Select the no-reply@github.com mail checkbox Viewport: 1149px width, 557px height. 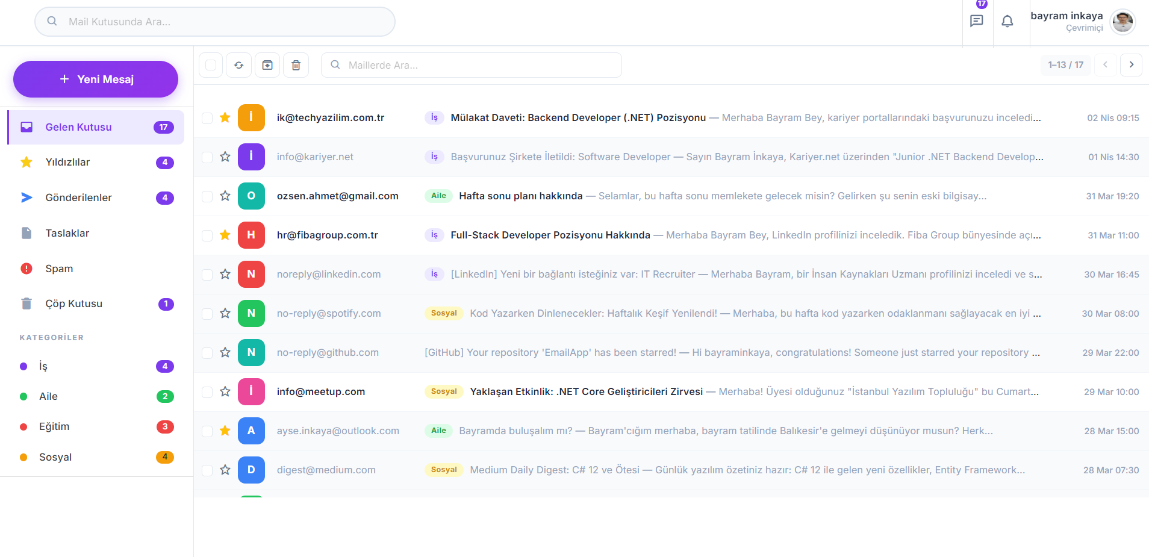point(207,353)
